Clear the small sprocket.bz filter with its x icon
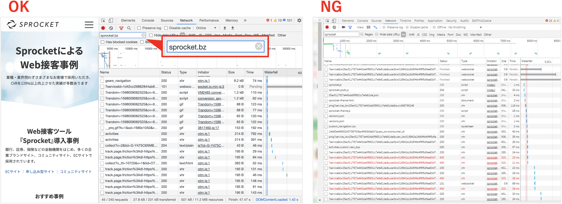 point(143,35)
